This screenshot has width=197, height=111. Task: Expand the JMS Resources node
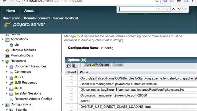coord(7,82)
